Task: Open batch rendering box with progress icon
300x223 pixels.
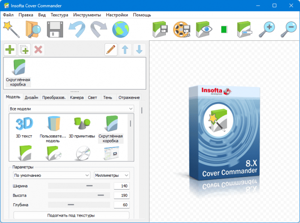Action: pos(245,30)
